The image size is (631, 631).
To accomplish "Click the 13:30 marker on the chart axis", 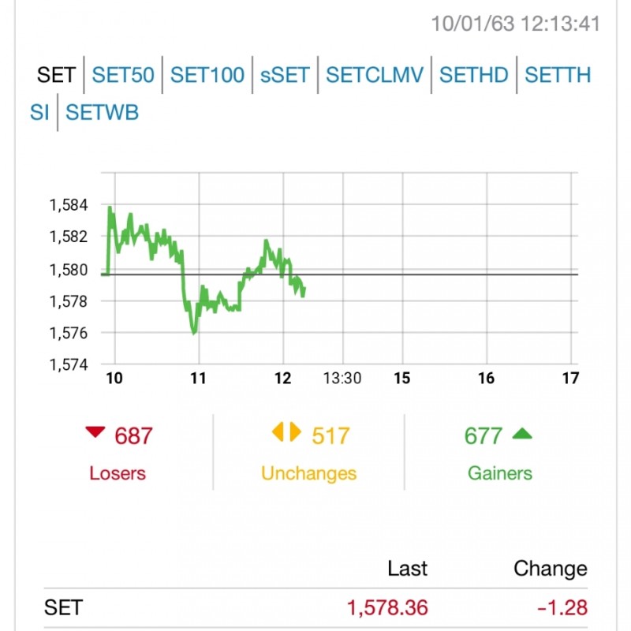I will click(x=342, y=379).
